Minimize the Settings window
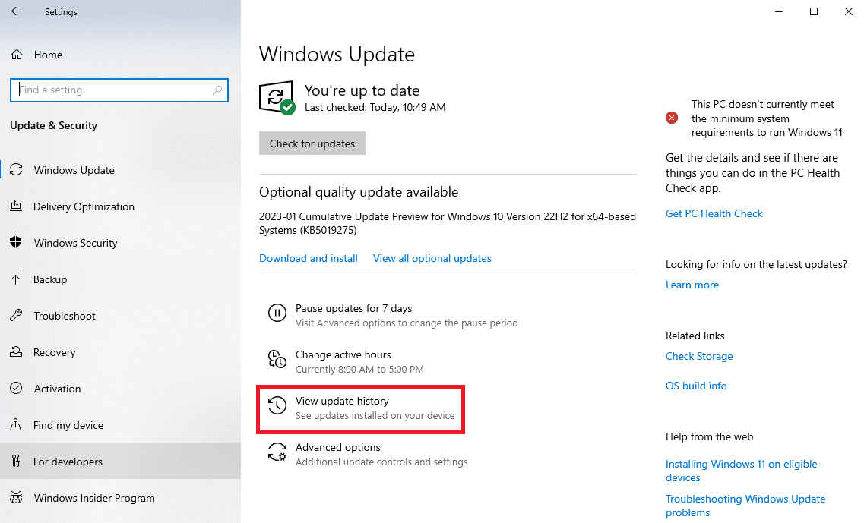 [779, 11]
